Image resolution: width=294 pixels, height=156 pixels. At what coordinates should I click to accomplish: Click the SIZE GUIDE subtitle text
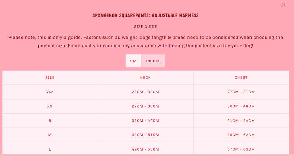(x=146, y=27)
